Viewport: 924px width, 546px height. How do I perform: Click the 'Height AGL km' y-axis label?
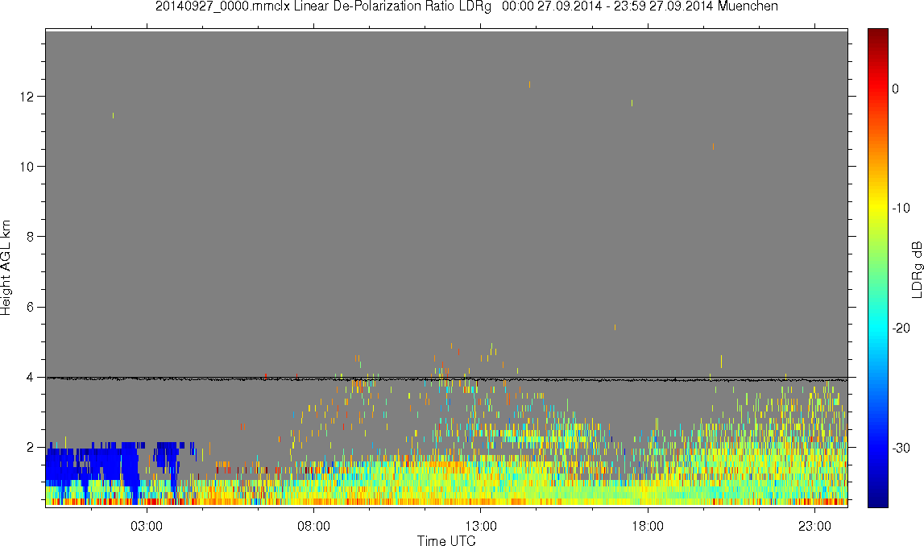click(x=6, y=268)
